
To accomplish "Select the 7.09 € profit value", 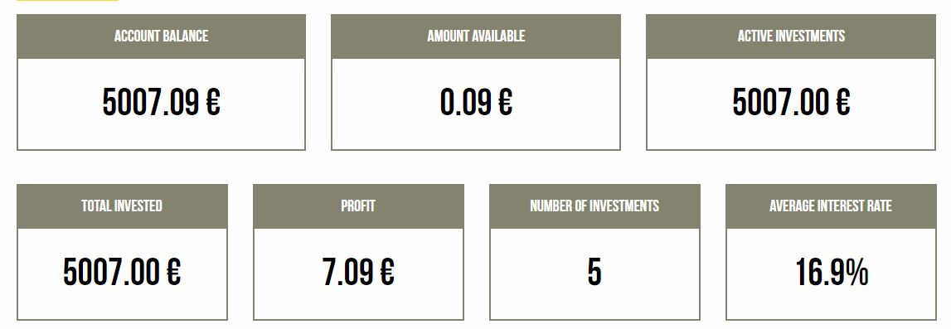I will click(x=358, y=272).
